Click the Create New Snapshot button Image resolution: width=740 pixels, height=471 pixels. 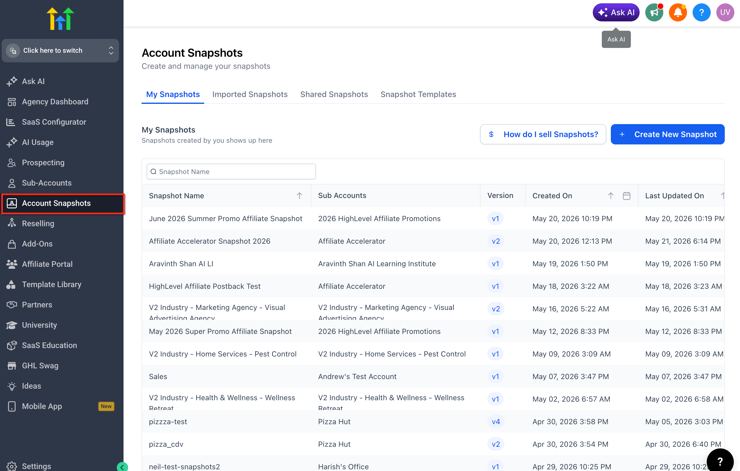point(668,134)
